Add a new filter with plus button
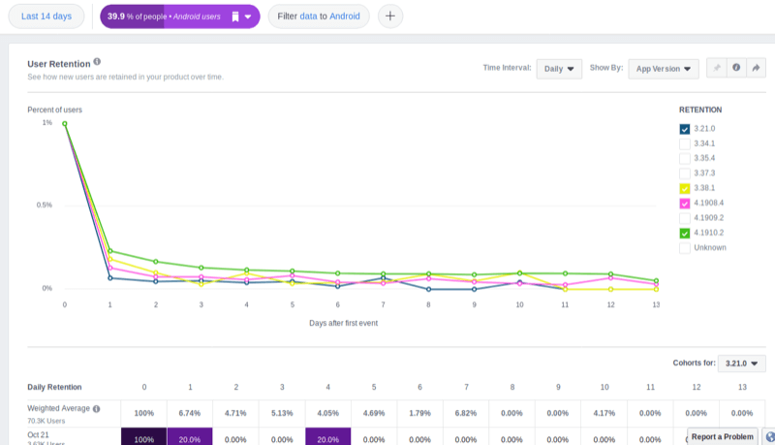Screen dimensions: 775x445 tap(390, 16)
